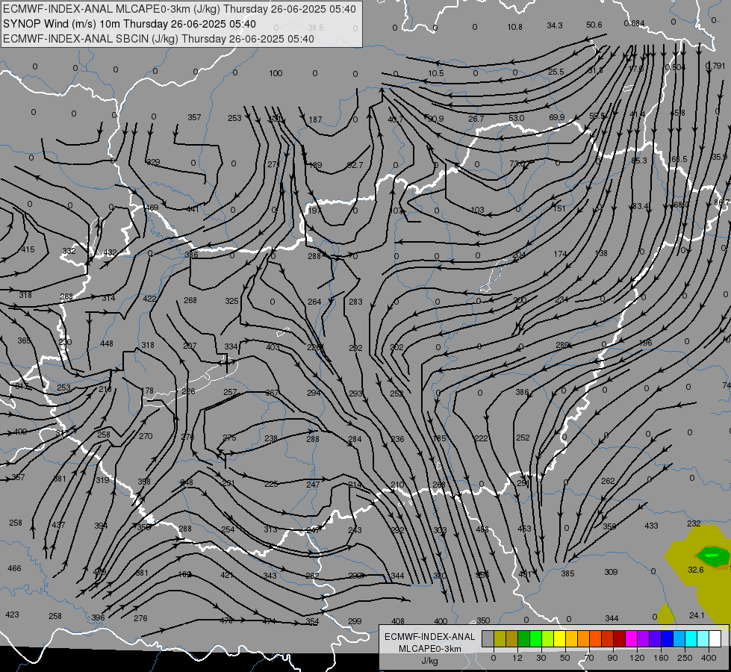Click the 69.9 grid value

pyautogui.click(x=556, y=117)
